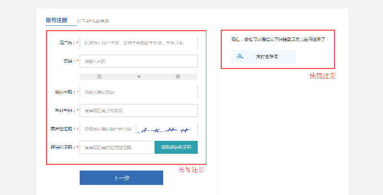Image resolution: width=383 pixels, height=195 pixels.
Task: Focus the 用户名 username input field
Action: point(139,43)
